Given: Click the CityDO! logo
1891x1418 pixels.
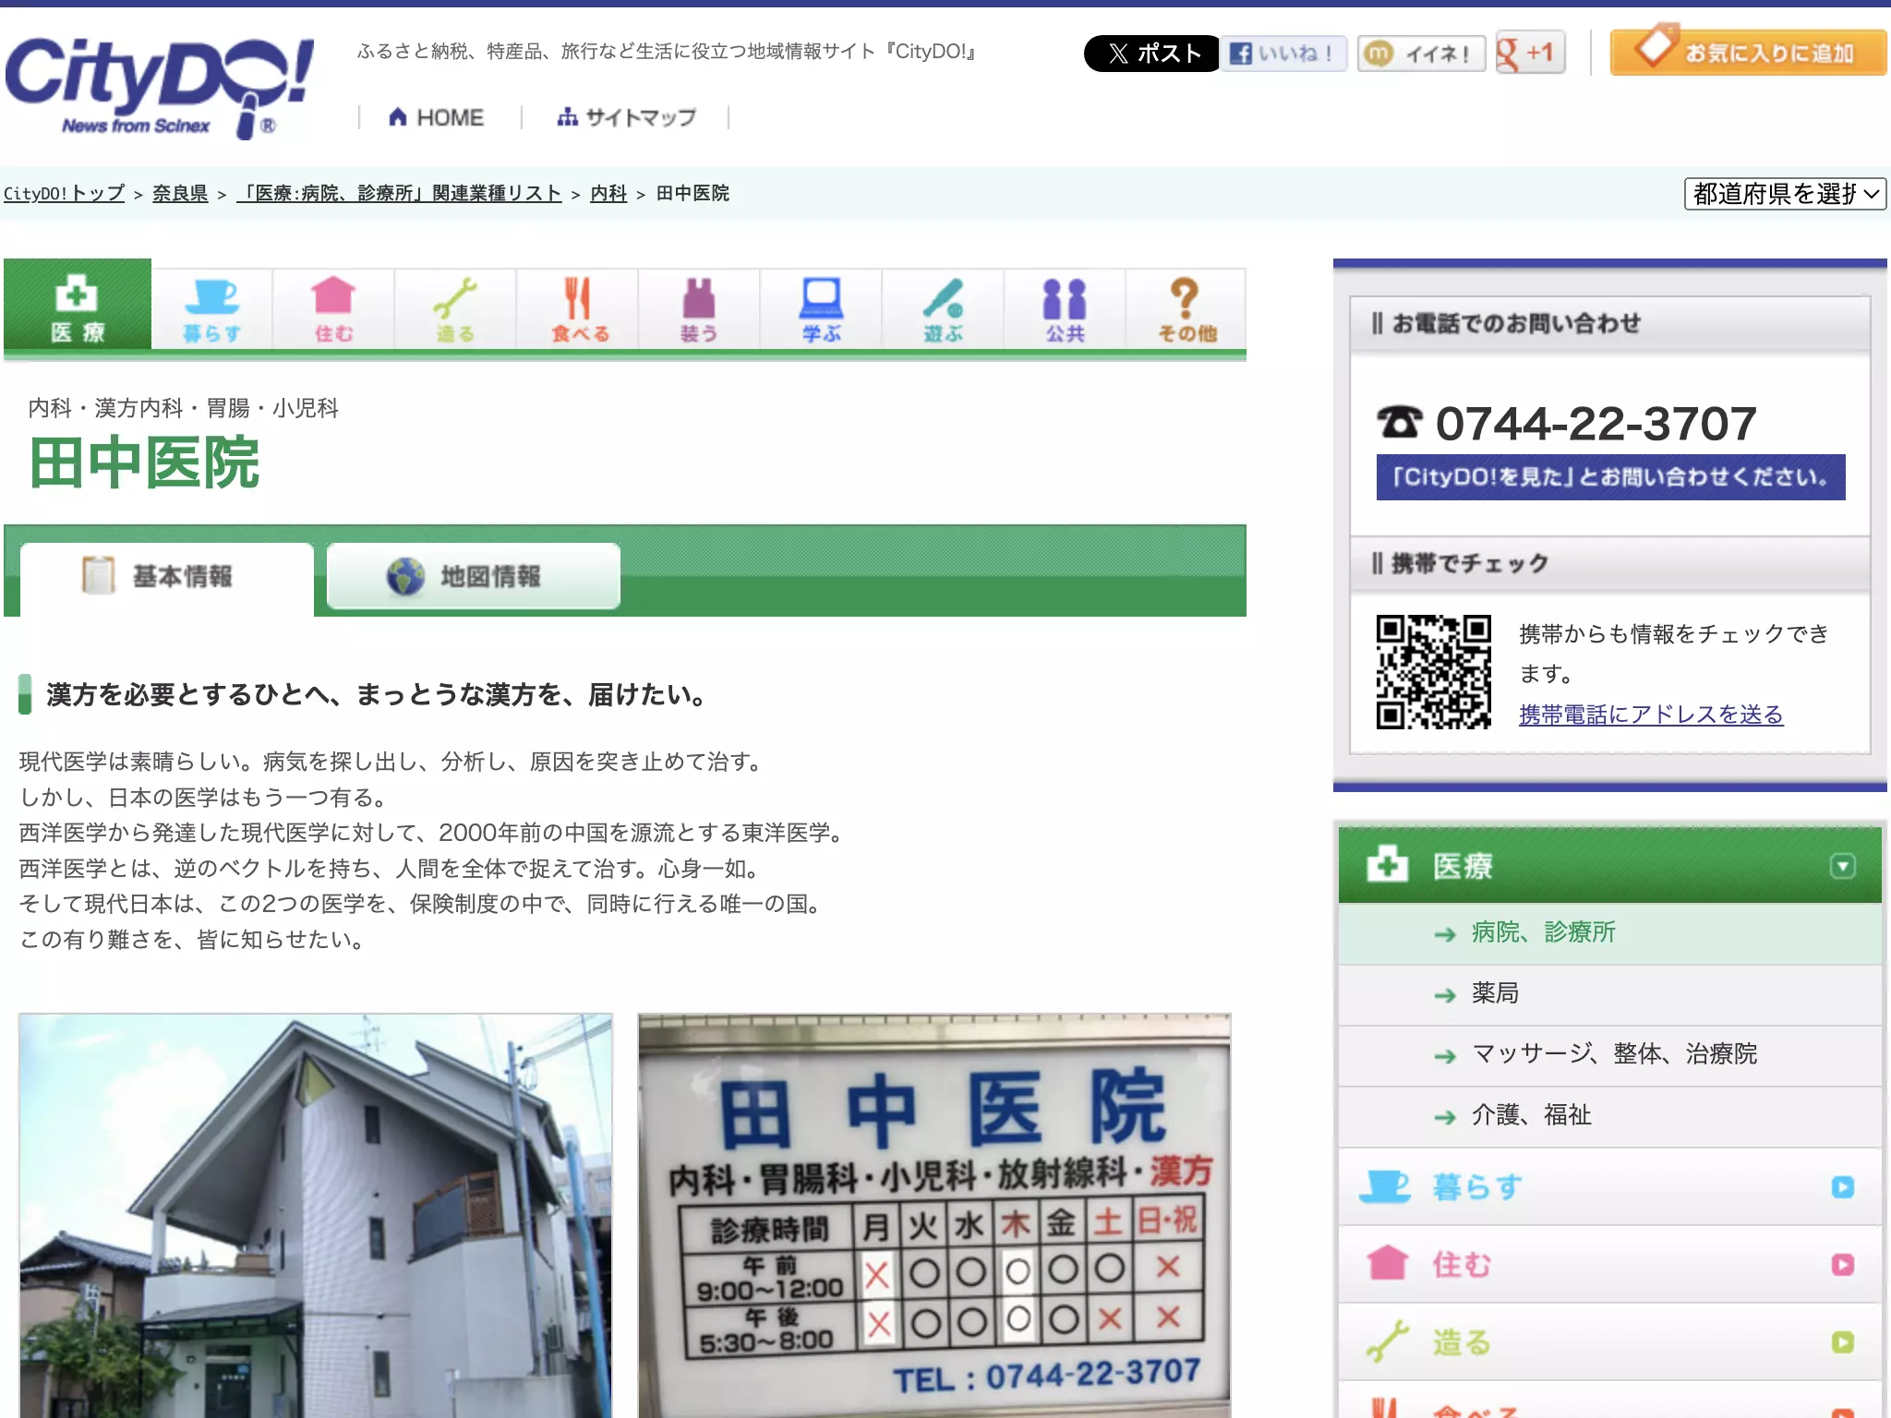Looking at the screenshot, I should (159, 87).
